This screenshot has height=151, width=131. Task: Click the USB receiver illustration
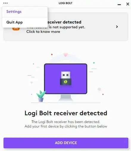pos(66,78)
